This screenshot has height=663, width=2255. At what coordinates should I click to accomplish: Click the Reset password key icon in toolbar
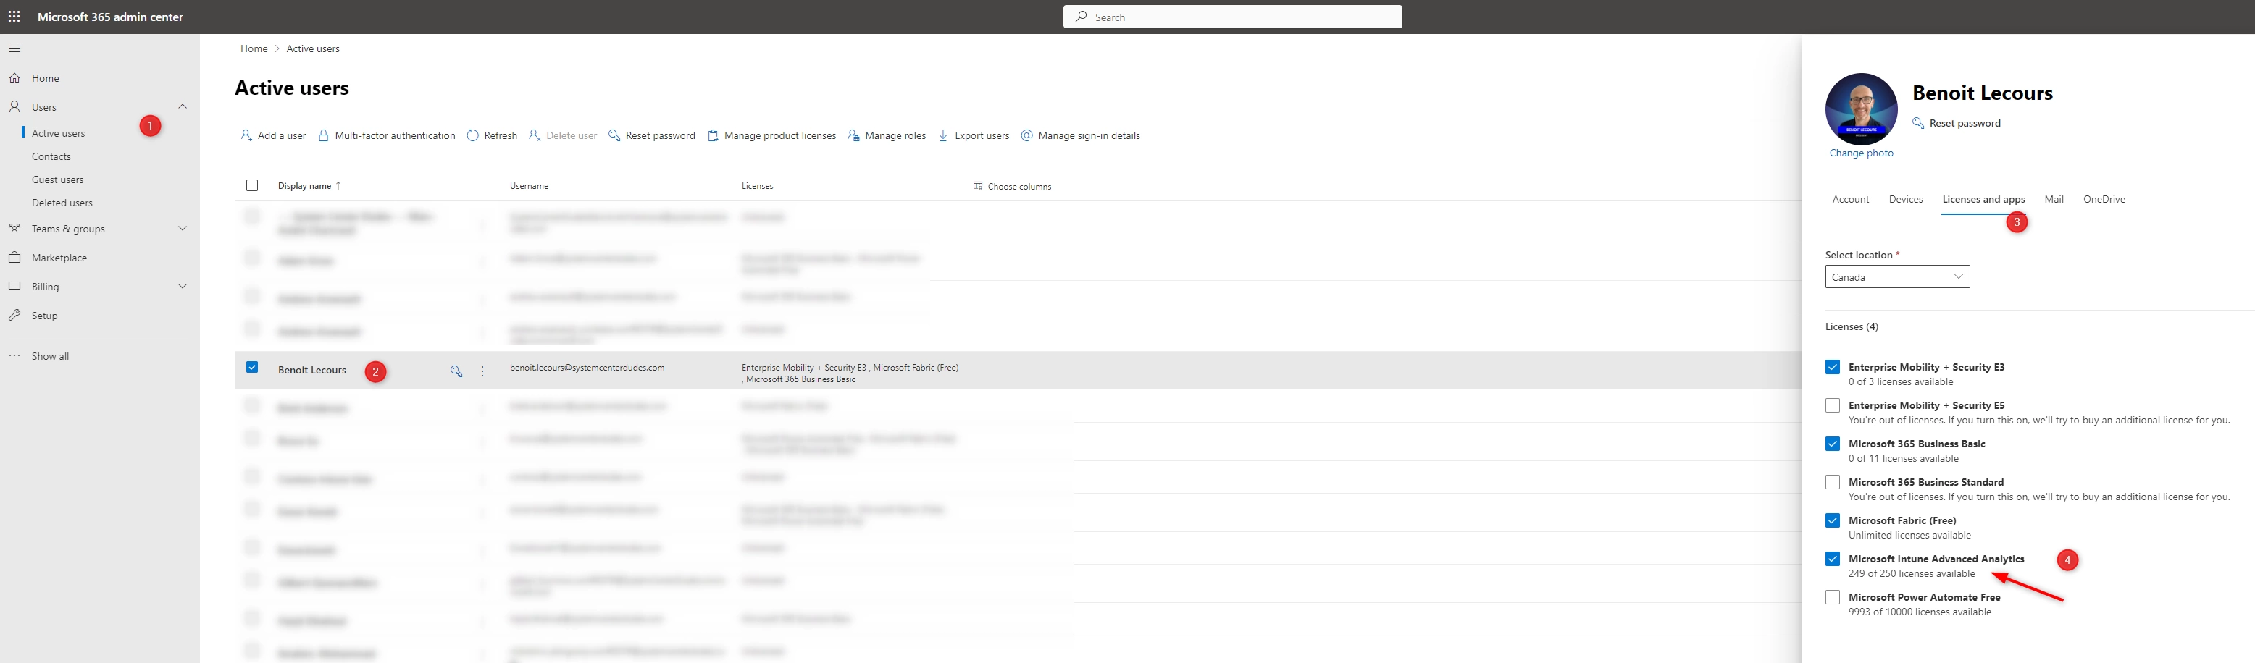pyautogui.click(x=614, y=135)
